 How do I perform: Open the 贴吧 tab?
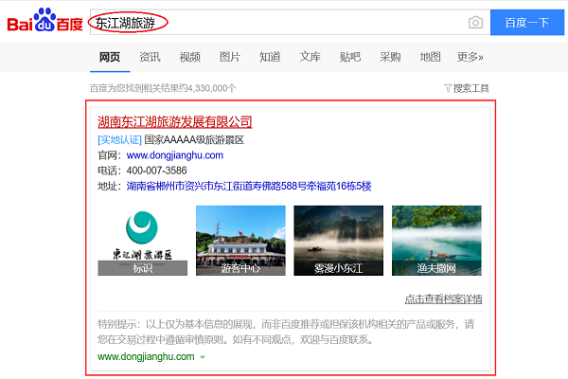[349, 57]
